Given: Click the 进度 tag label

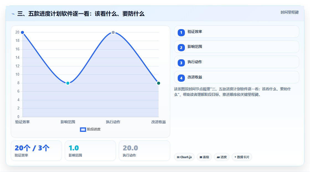Looking at the screenshot, I should (224, 157).
